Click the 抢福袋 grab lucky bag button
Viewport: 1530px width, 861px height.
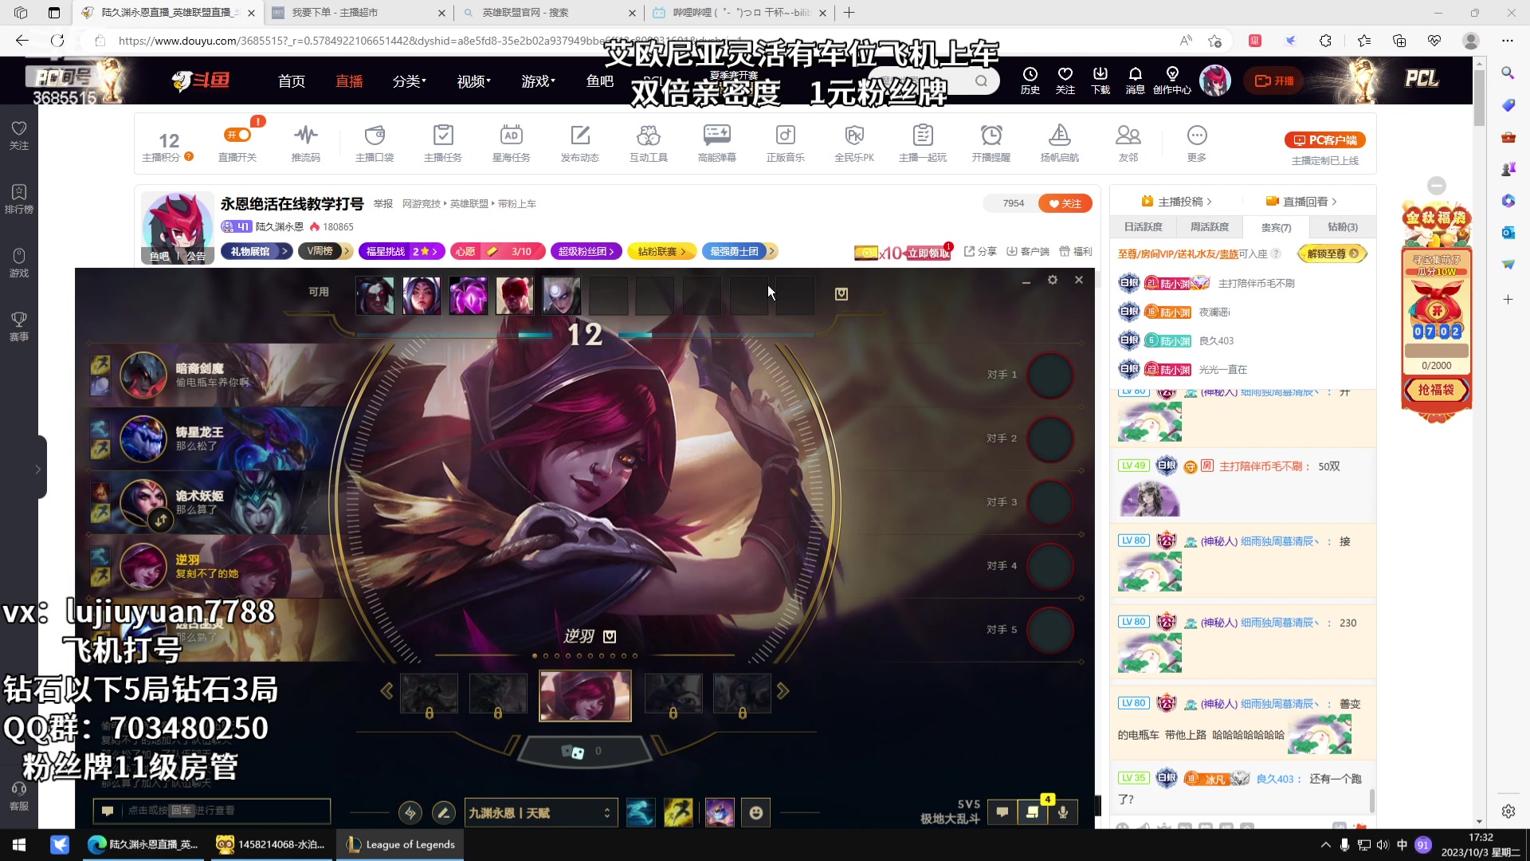coord(1436,390)
